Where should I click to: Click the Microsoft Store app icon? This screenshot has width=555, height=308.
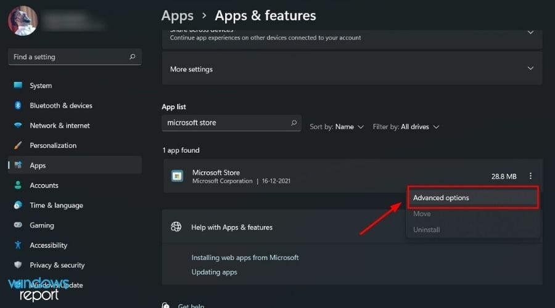pos(177,176)
